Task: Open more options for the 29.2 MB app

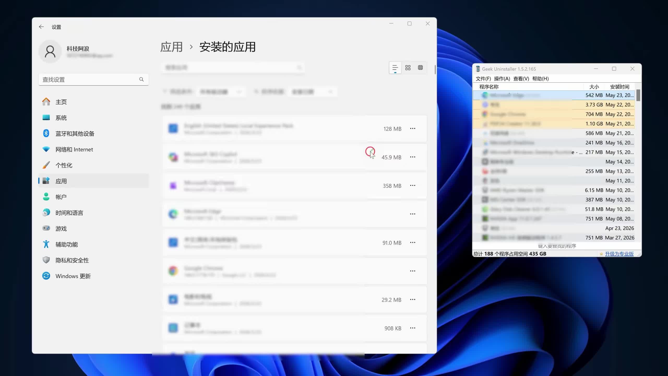Action: coord(413,299)
